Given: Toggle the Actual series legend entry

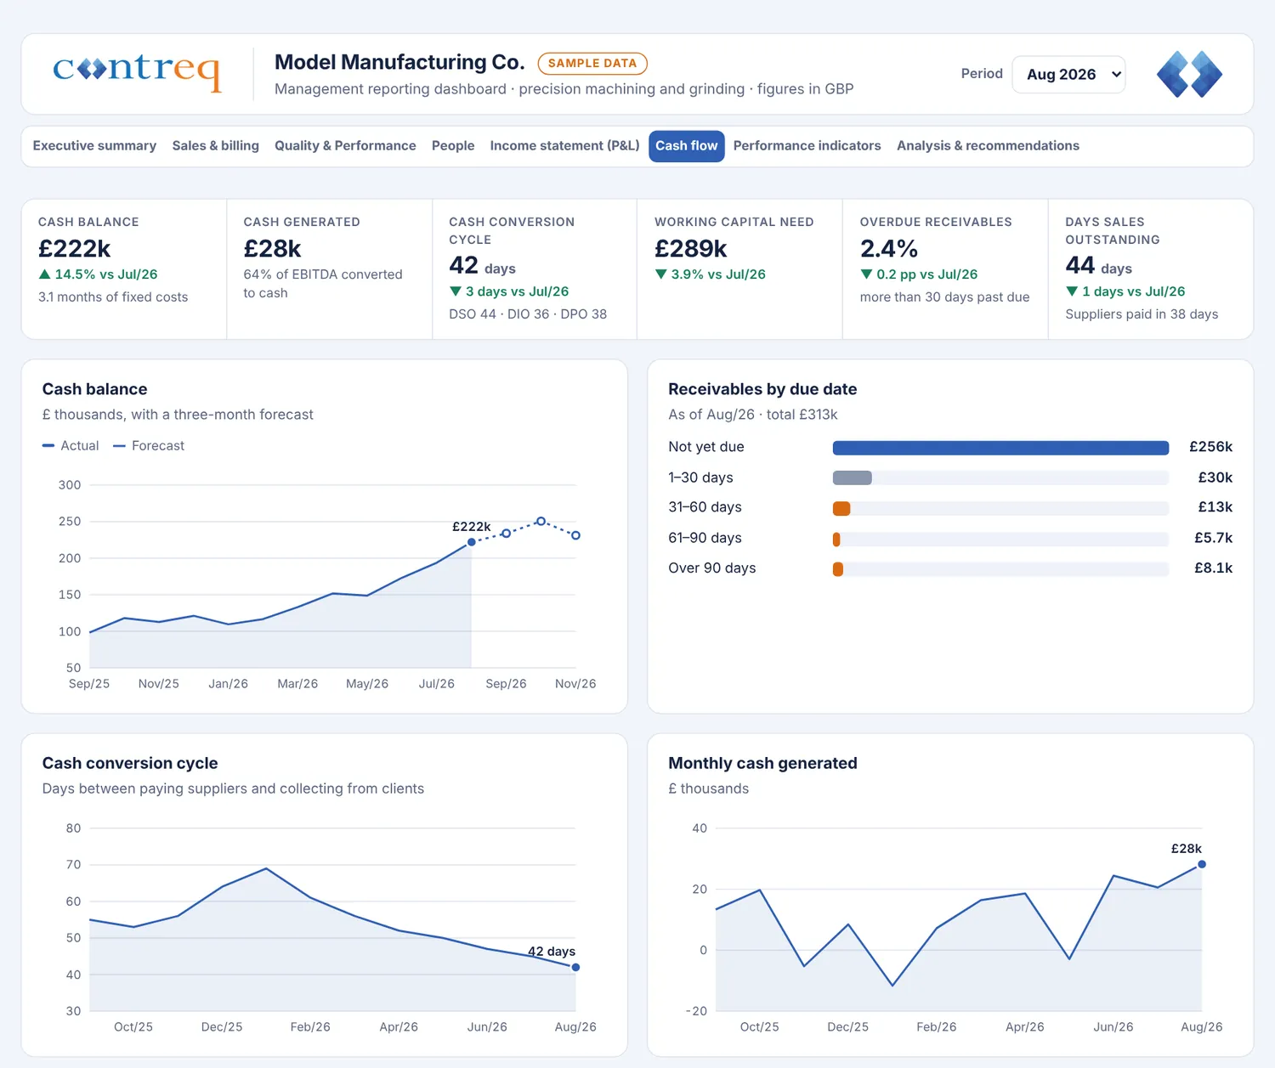Looking at the screenshot, I should pos(71,446).
